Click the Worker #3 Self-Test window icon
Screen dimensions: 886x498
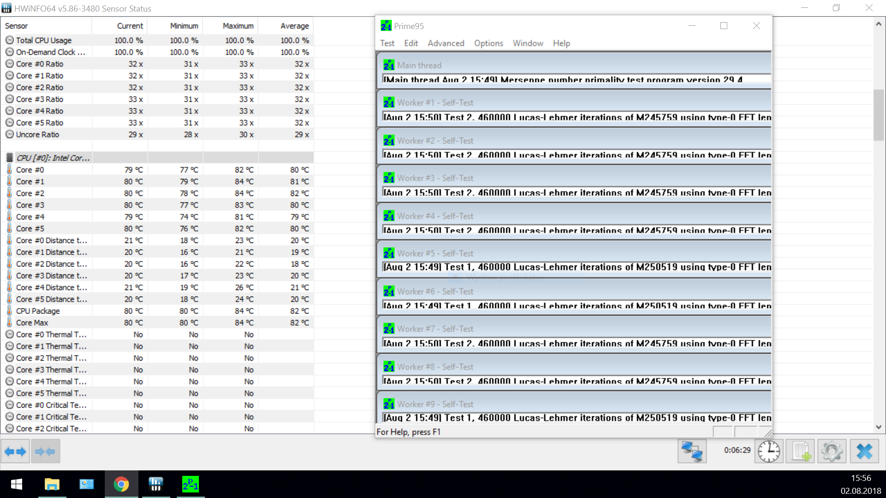(389, 178)
